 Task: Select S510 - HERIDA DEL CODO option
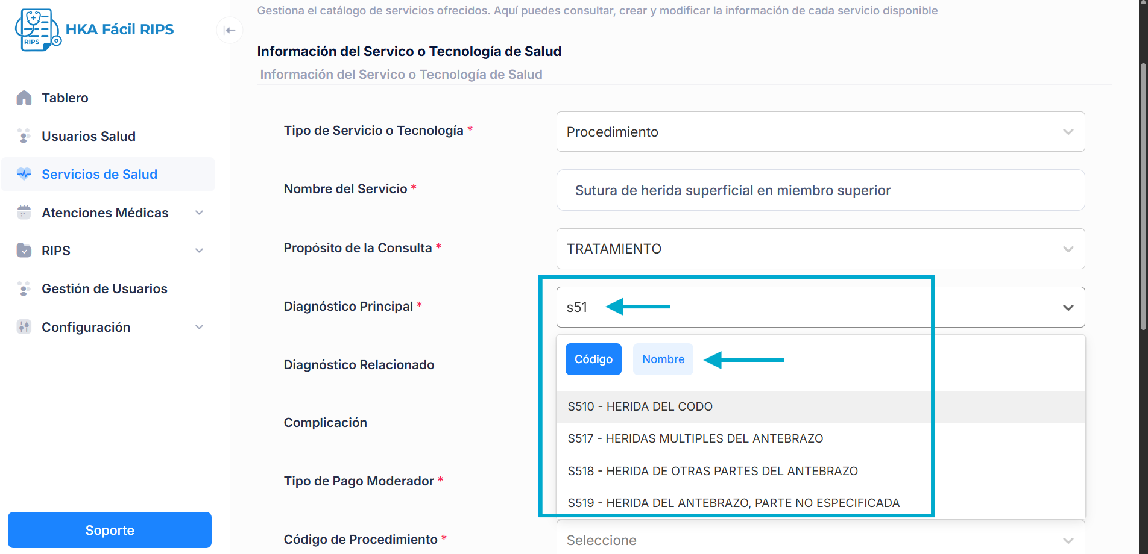(x=640, y=407)
